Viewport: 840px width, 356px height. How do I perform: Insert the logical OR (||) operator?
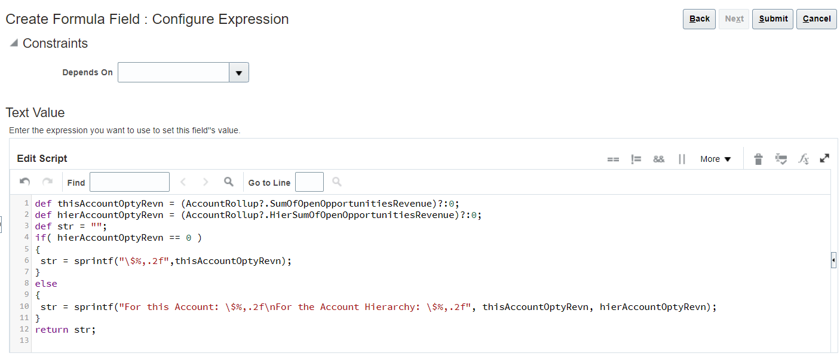click(x=682, y=159)
